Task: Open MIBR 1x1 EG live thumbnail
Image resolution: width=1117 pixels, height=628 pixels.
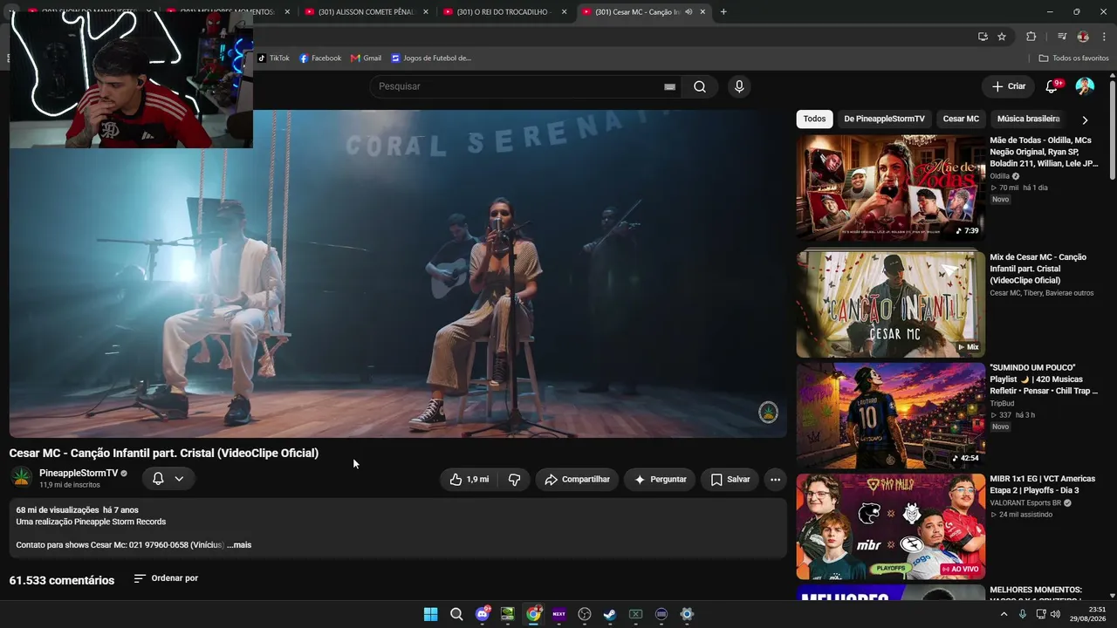Action: pyautogui.click(x=890, y=526)
